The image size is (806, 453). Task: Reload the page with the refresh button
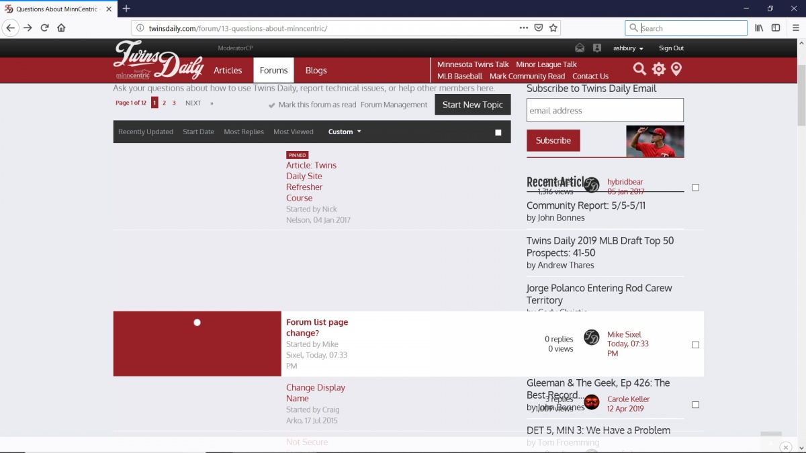click(44, 28)
